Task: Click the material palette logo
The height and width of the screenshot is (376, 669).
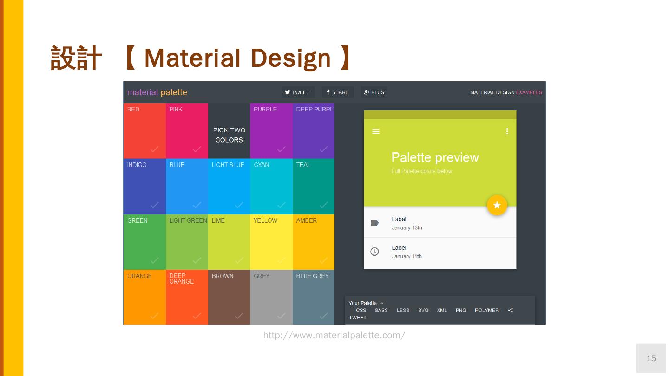Action: (157, 92)
